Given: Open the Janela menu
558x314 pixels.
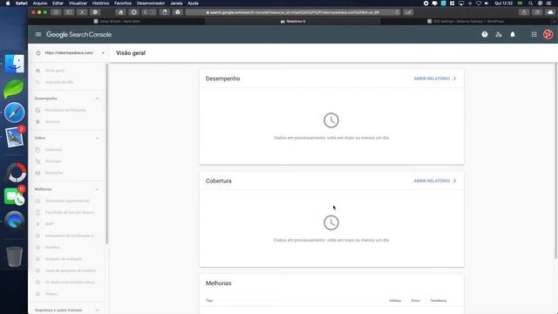Looking at the screenshot, I should point(176,3).
